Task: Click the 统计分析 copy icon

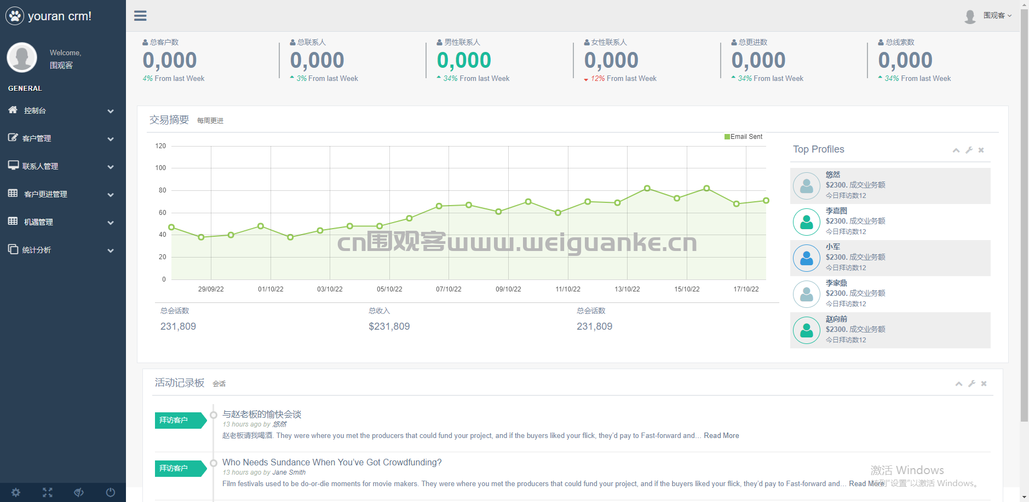Action: (13, 249)
